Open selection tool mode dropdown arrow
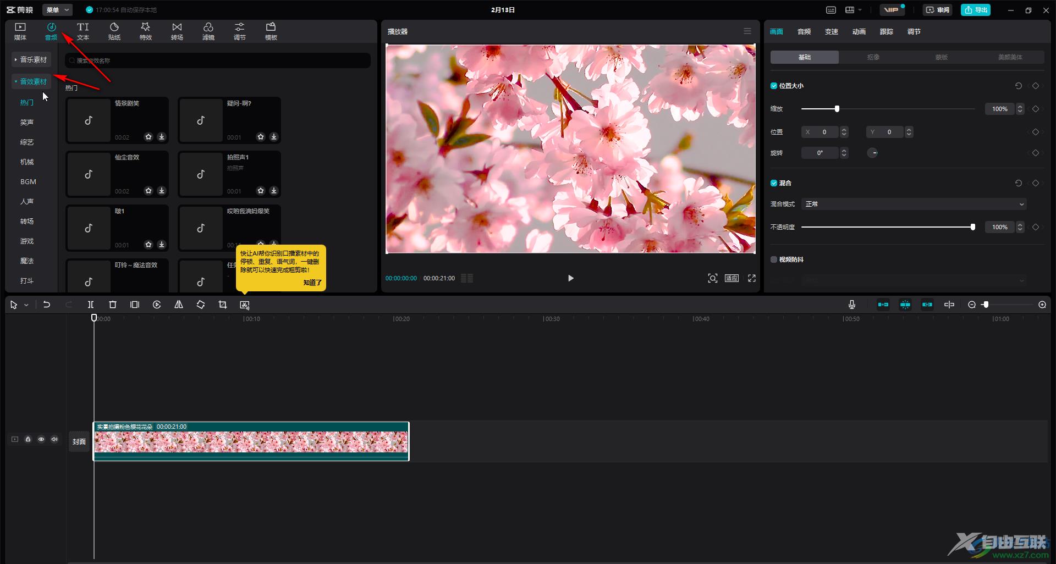 (x=26, y=305)
